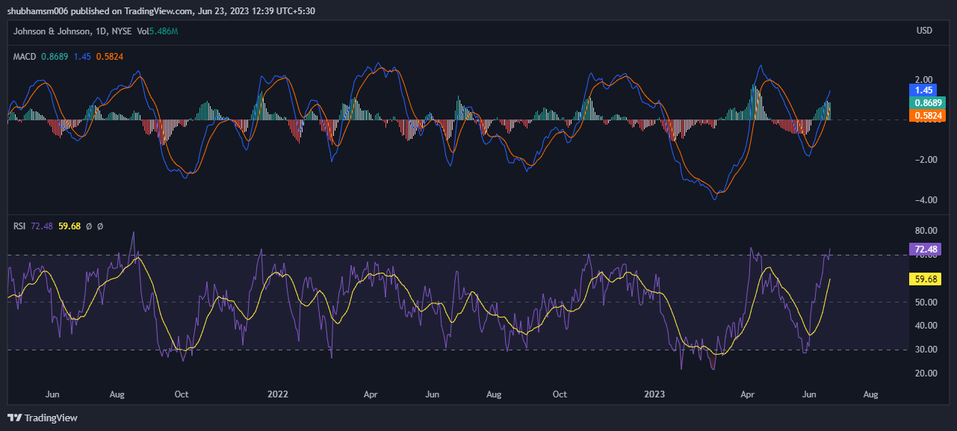This screenshot has width=957, height=431.
Task: Click the 80.00 level on RSI scale
Action: coord(925,231)
